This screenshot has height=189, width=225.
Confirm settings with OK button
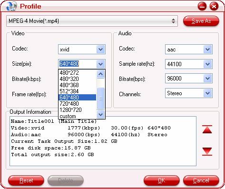pos(162,180)
